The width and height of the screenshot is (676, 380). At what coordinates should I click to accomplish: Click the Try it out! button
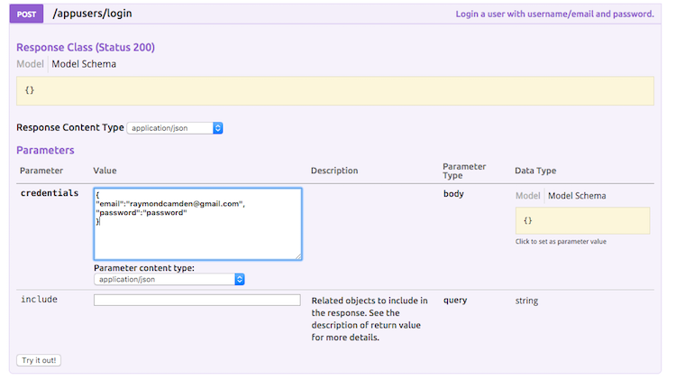pos(39,360)
